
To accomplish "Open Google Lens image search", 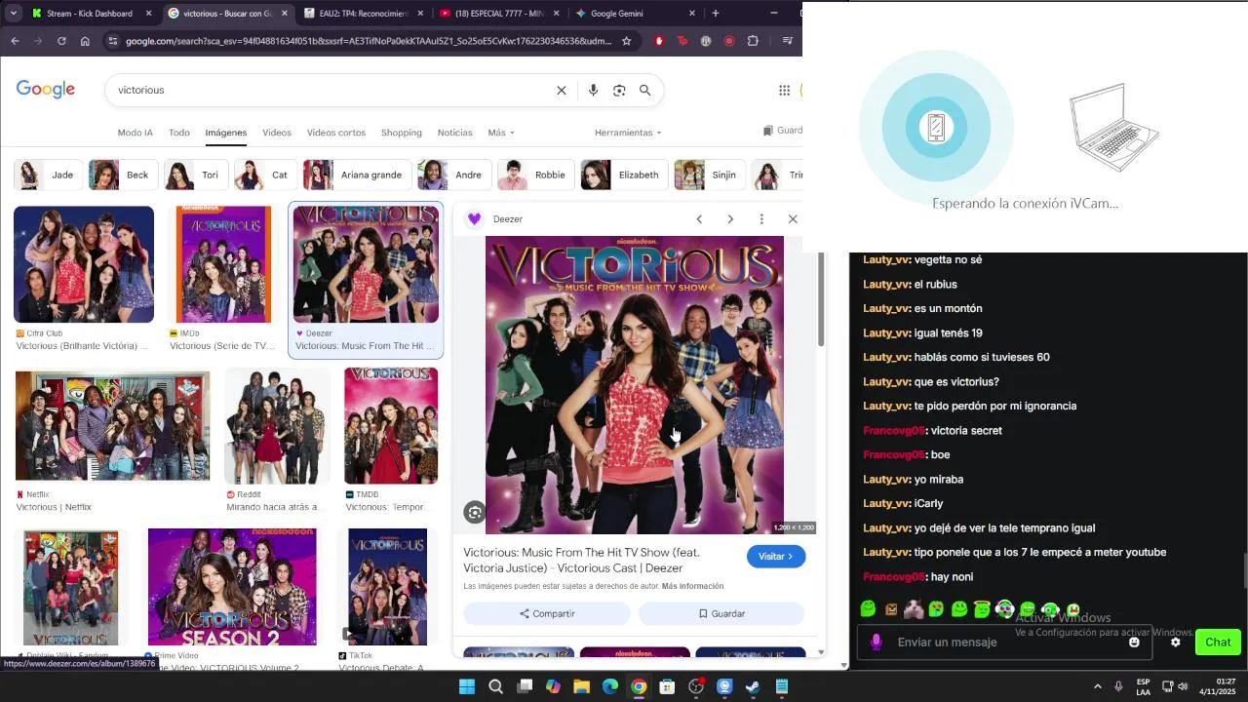I will point(619,90).
